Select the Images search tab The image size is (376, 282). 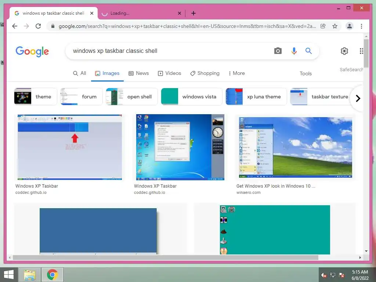[x=107, y=73]
